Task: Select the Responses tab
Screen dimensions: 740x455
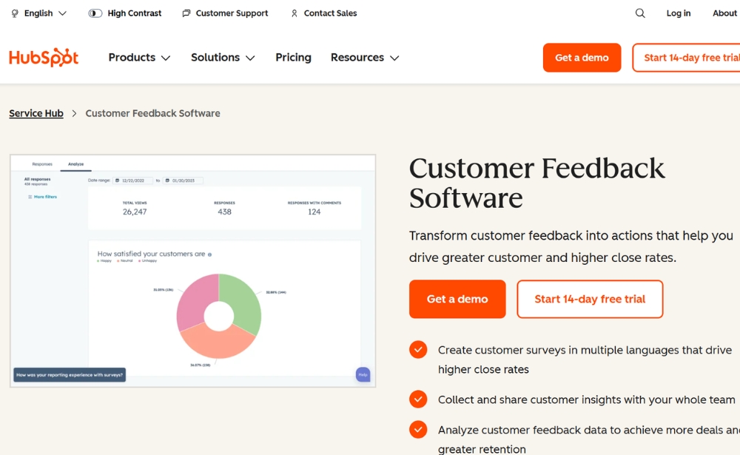Action: tap(42, 164)
